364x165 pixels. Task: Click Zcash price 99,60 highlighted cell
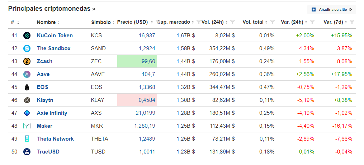[x=137, y=61]
